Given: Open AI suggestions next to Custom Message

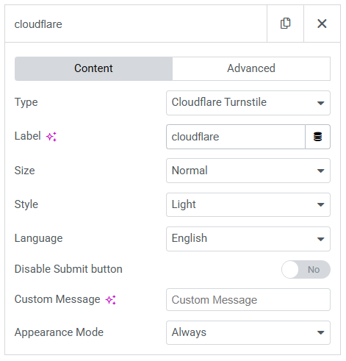Looking at the screenshot, I should [x=111, y=300].
